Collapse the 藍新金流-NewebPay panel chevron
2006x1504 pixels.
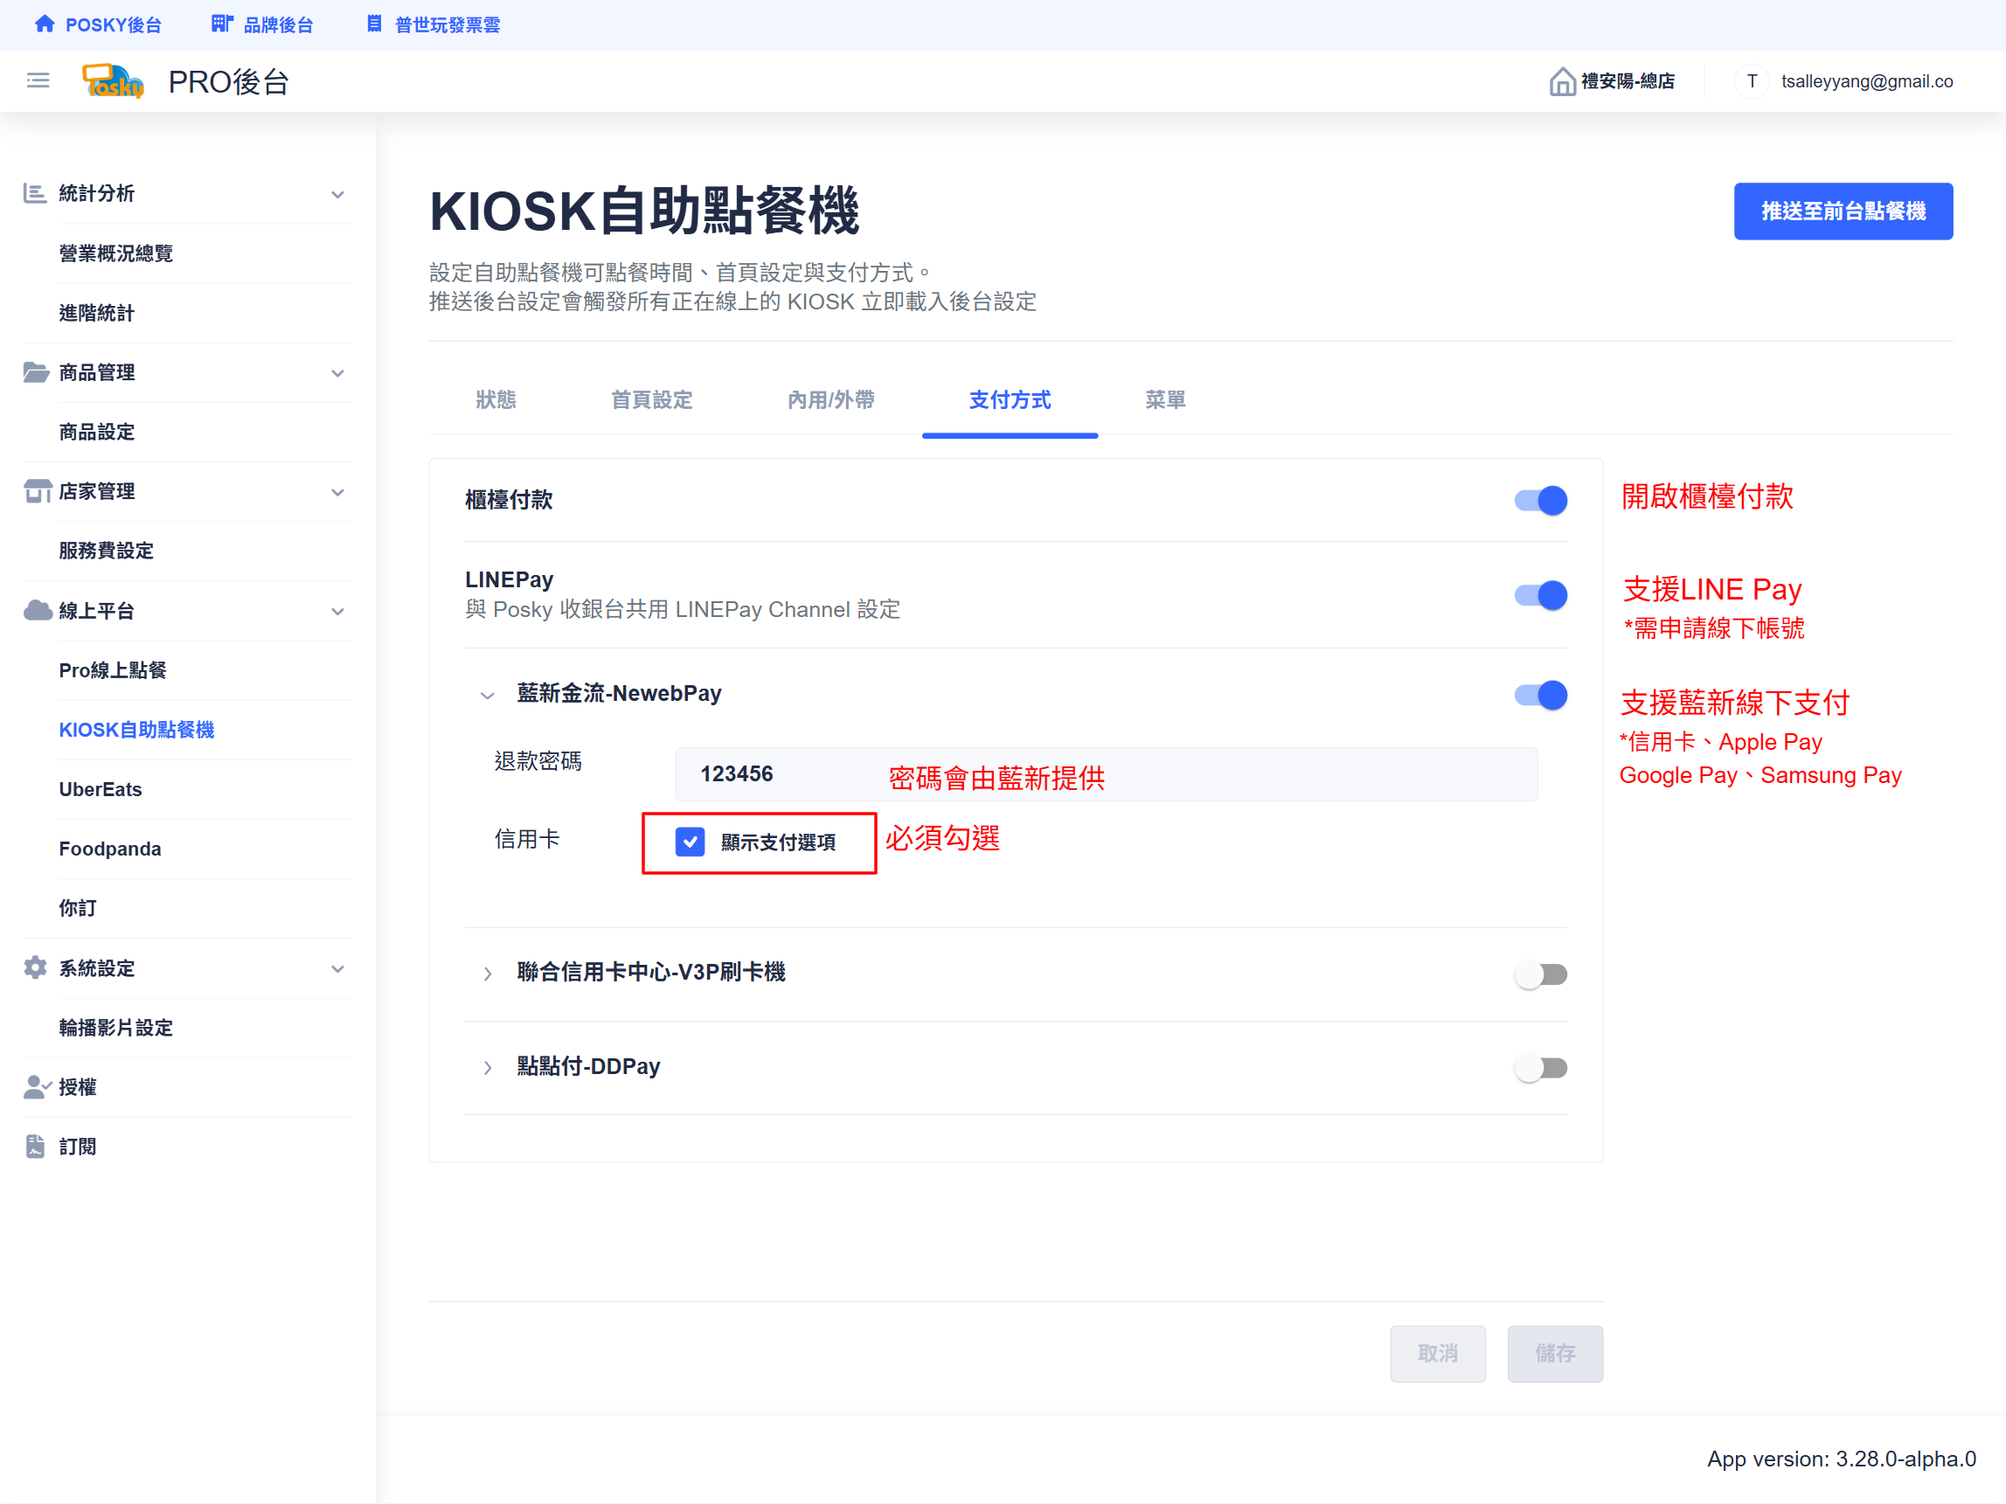[487, 696]
